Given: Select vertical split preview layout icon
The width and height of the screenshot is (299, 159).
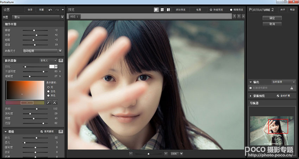Looking at the screenshot, I should (168, 10).
